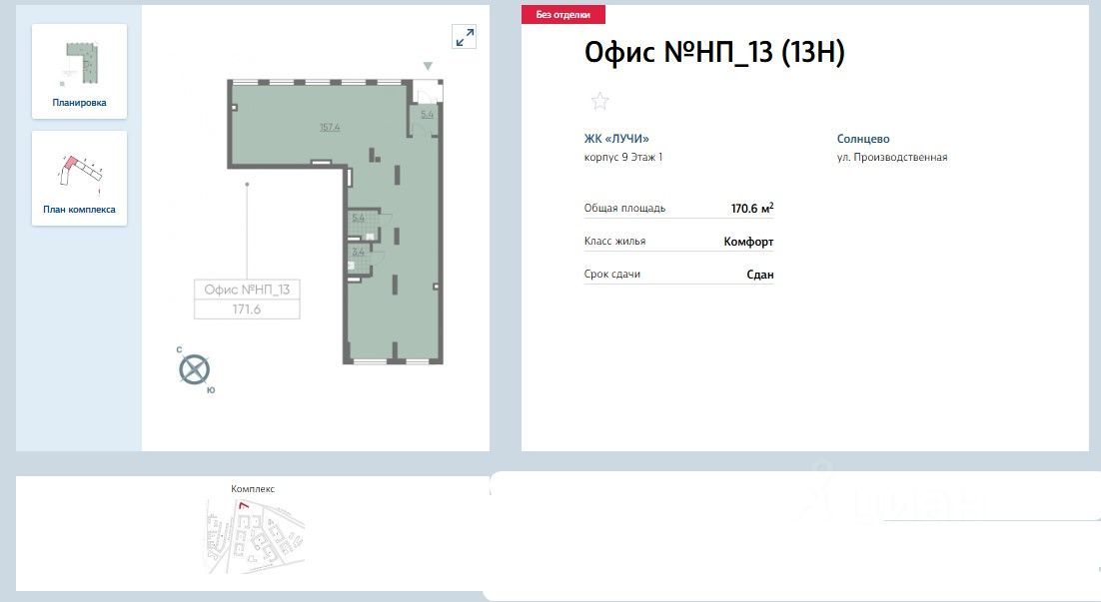This screenshot has height=602, width=1101.
Task: Click the Без отделки red badge
Action: pos(563,15)
